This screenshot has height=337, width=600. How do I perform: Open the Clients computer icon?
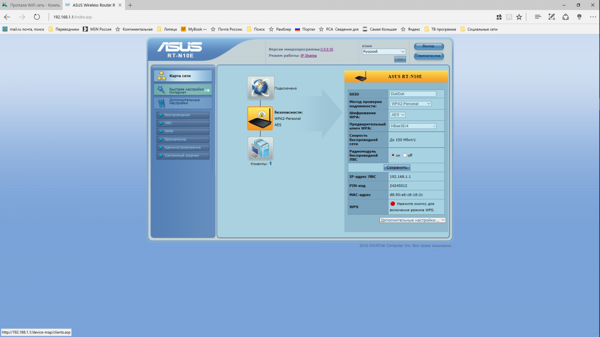click(x=260, y=149)
